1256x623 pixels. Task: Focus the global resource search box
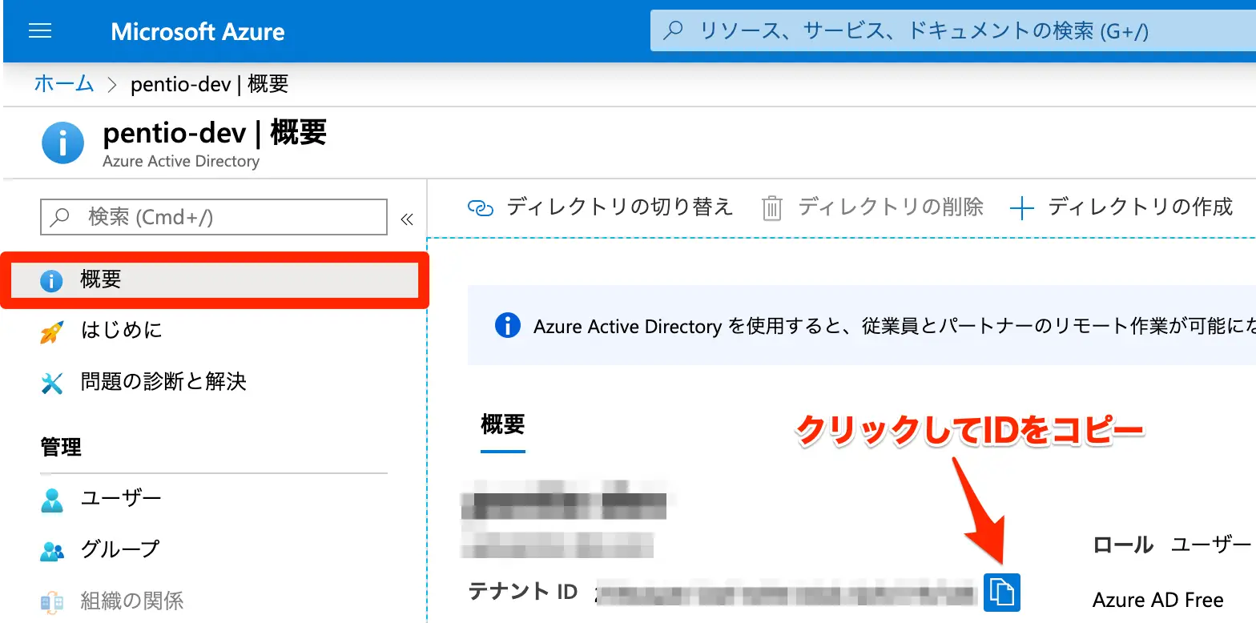[x=945, y=31]
